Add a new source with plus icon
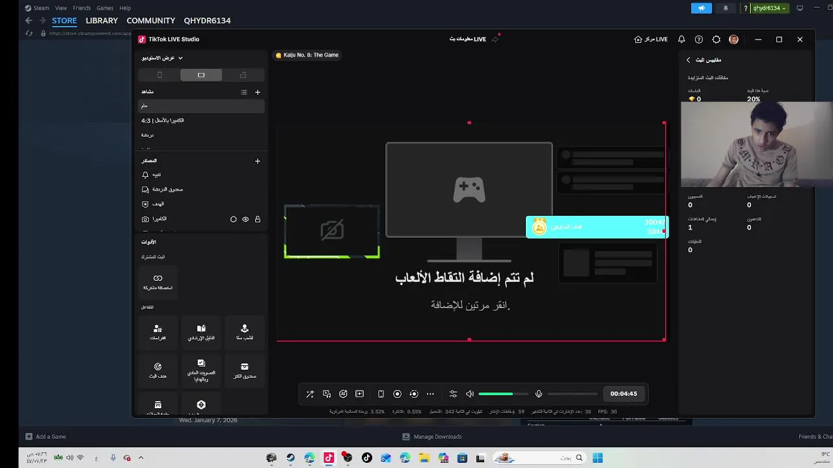The height and width of the screenshot is (468, 833). pyautogui.click(x=258, y=161)
